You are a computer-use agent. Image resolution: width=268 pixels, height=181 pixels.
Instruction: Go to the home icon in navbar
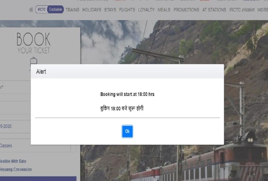pos(31,10)
